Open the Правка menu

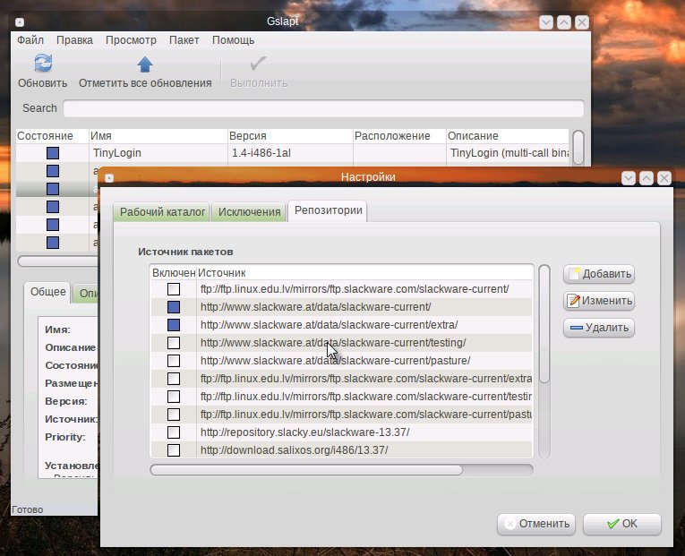[74, 40]
